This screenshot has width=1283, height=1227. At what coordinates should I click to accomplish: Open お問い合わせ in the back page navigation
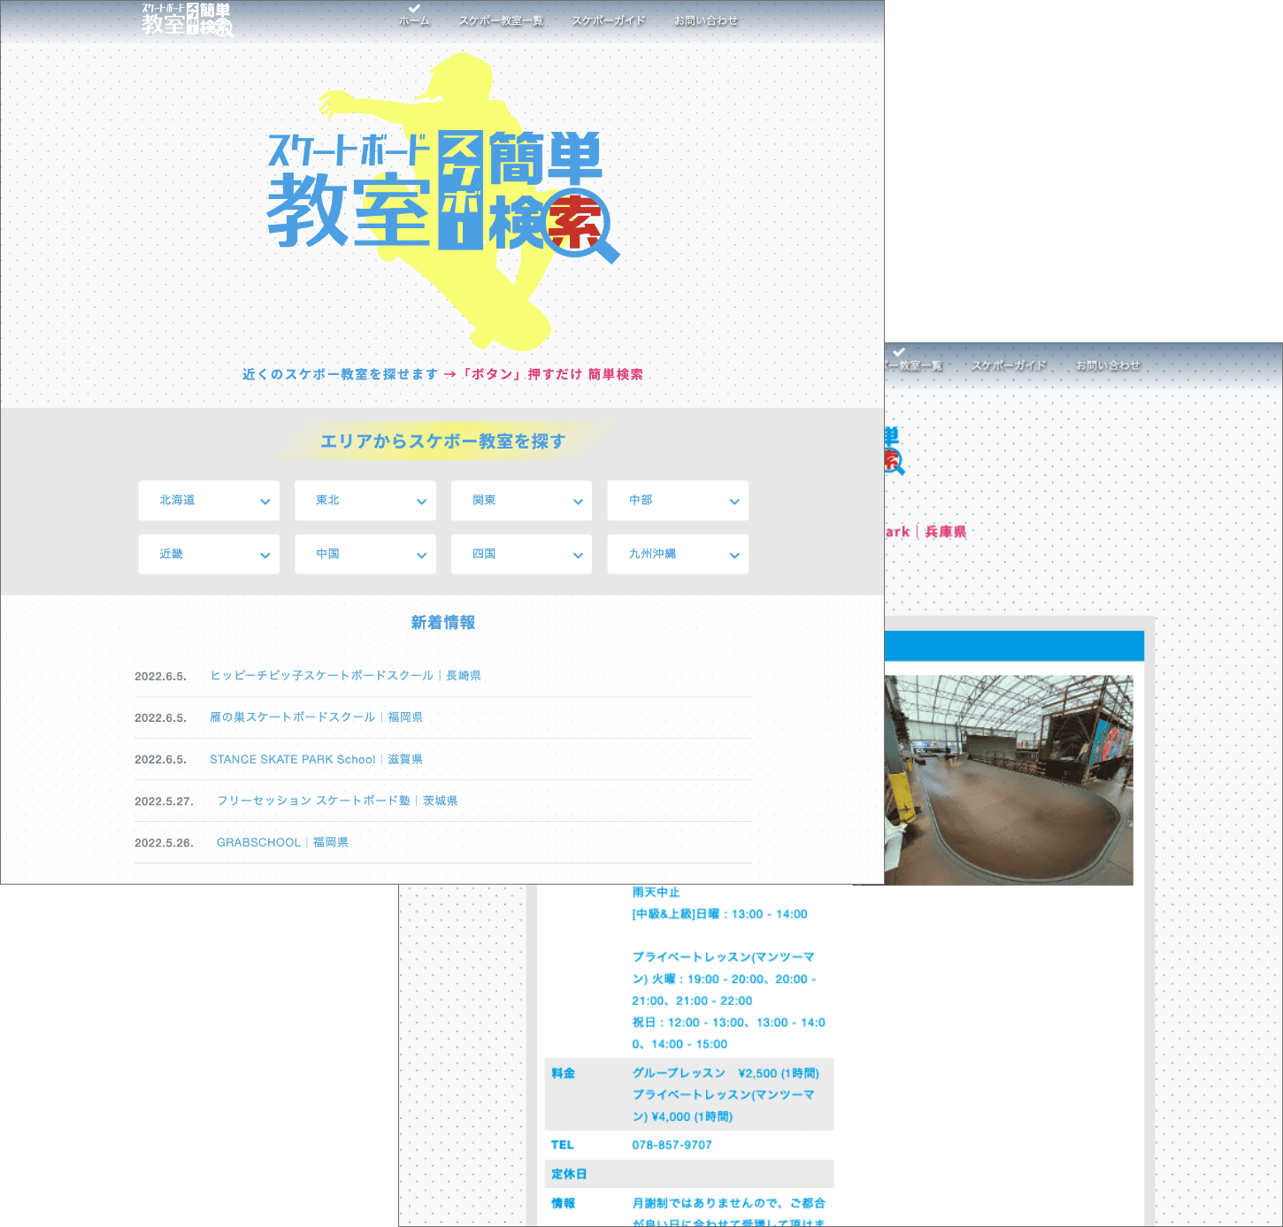coord(1108,365)
